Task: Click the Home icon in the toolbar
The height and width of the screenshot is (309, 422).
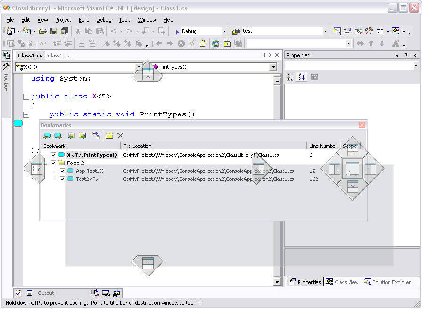Action: point(203,43)
